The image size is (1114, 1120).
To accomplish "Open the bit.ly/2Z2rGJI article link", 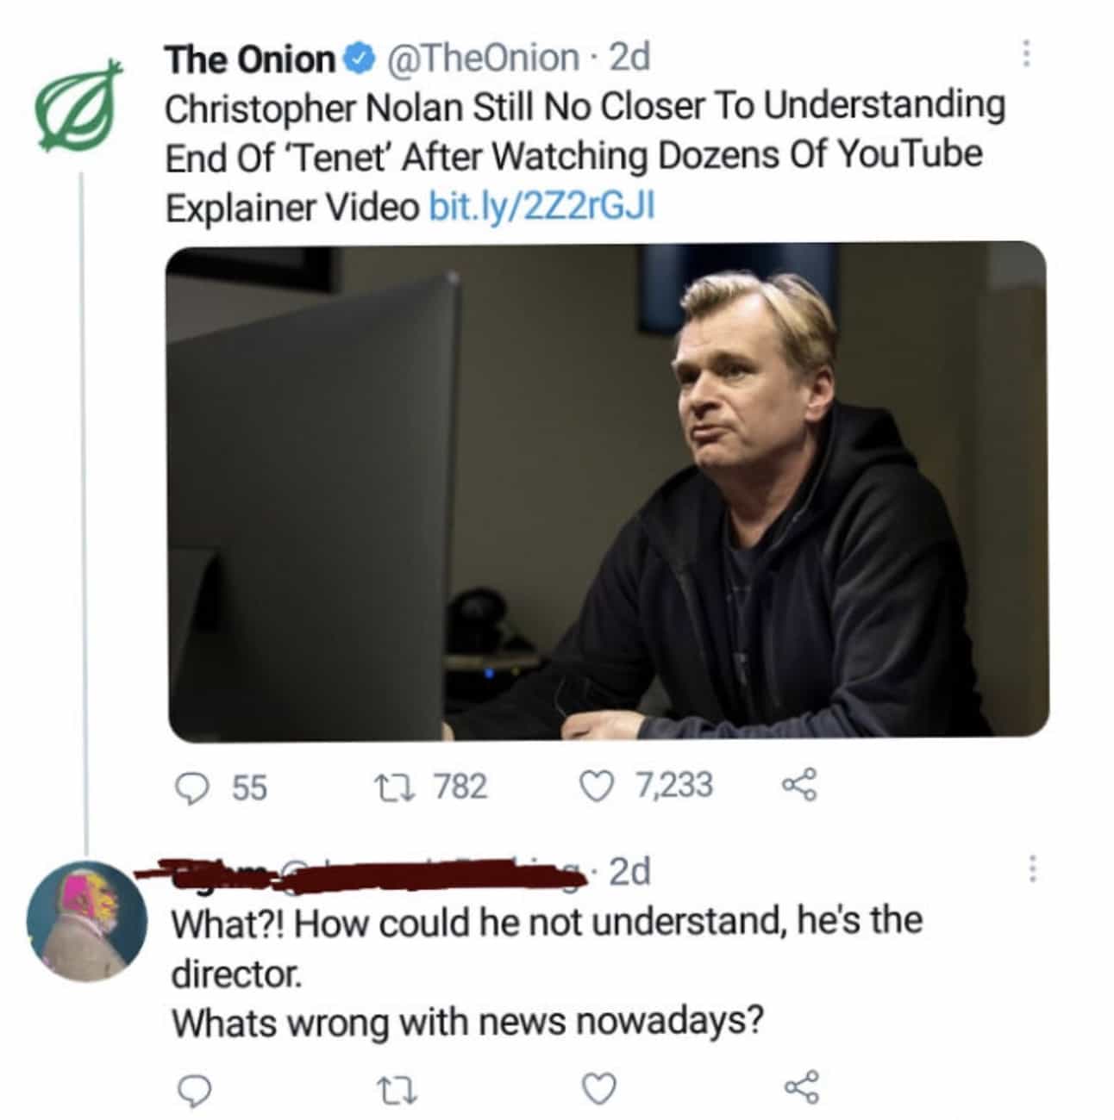I will pyautogui.click(x=541, y=207).
